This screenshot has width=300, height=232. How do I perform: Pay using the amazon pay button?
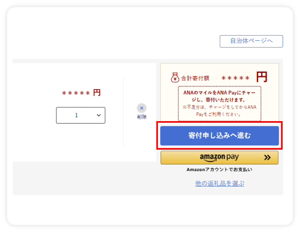219,158
